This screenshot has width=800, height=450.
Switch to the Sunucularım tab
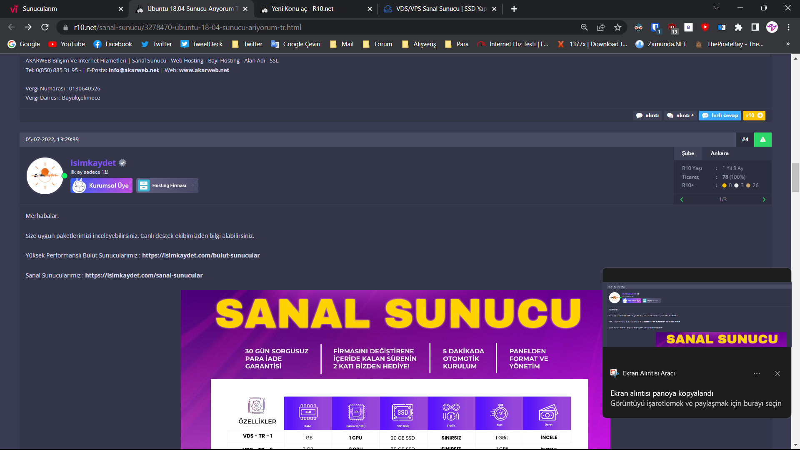(x=62, y=9)
